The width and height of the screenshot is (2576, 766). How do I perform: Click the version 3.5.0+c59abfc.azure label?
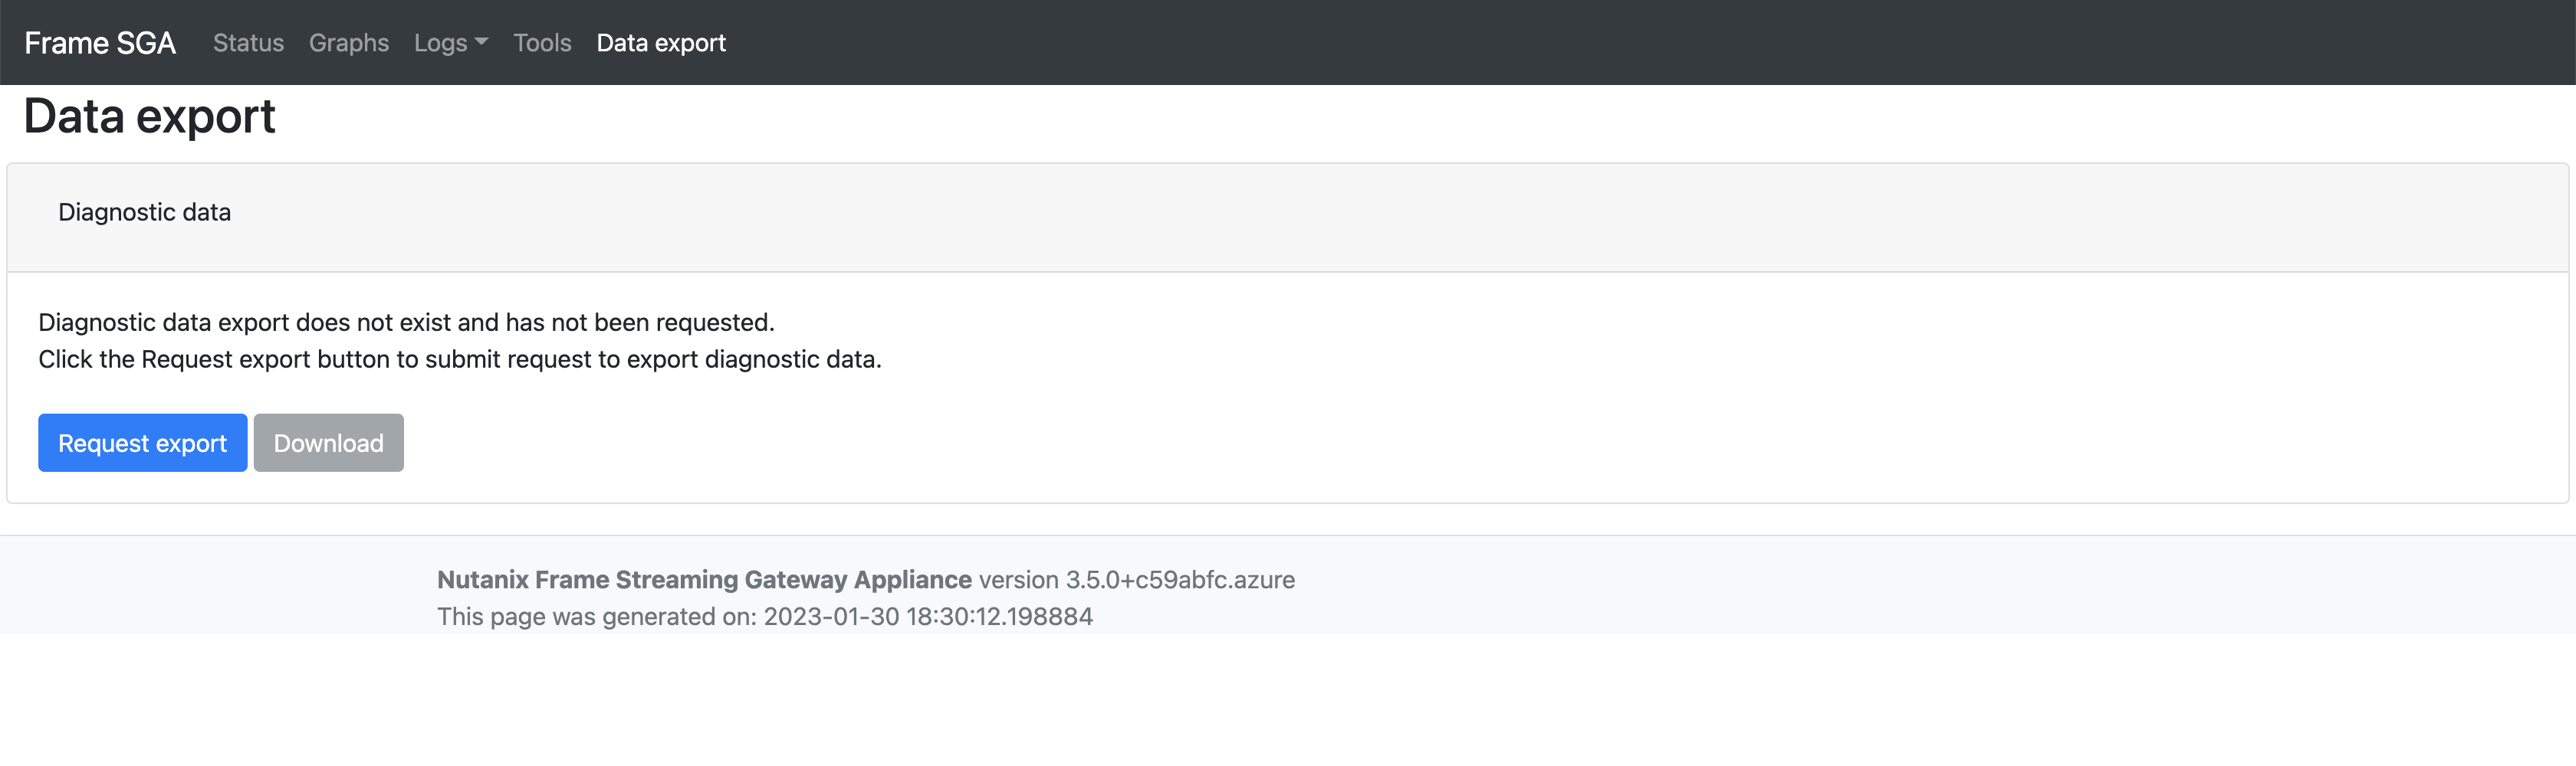[x=1137, y=579]
